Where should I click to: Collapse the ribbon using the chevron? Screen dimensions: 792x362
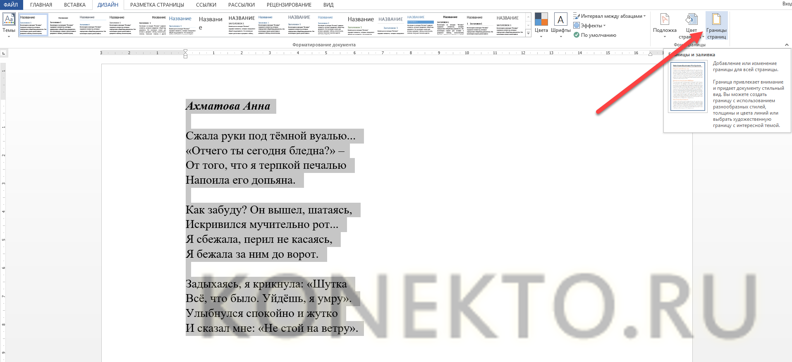point(786,45)
